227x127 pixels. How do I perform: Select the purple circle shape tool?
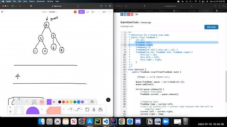pyautogui.click(x=33, y=110)
